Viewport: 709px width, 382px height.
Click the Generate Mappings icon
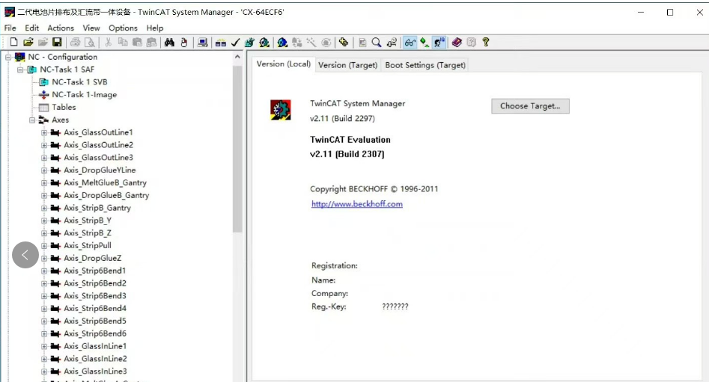(221, 43)
